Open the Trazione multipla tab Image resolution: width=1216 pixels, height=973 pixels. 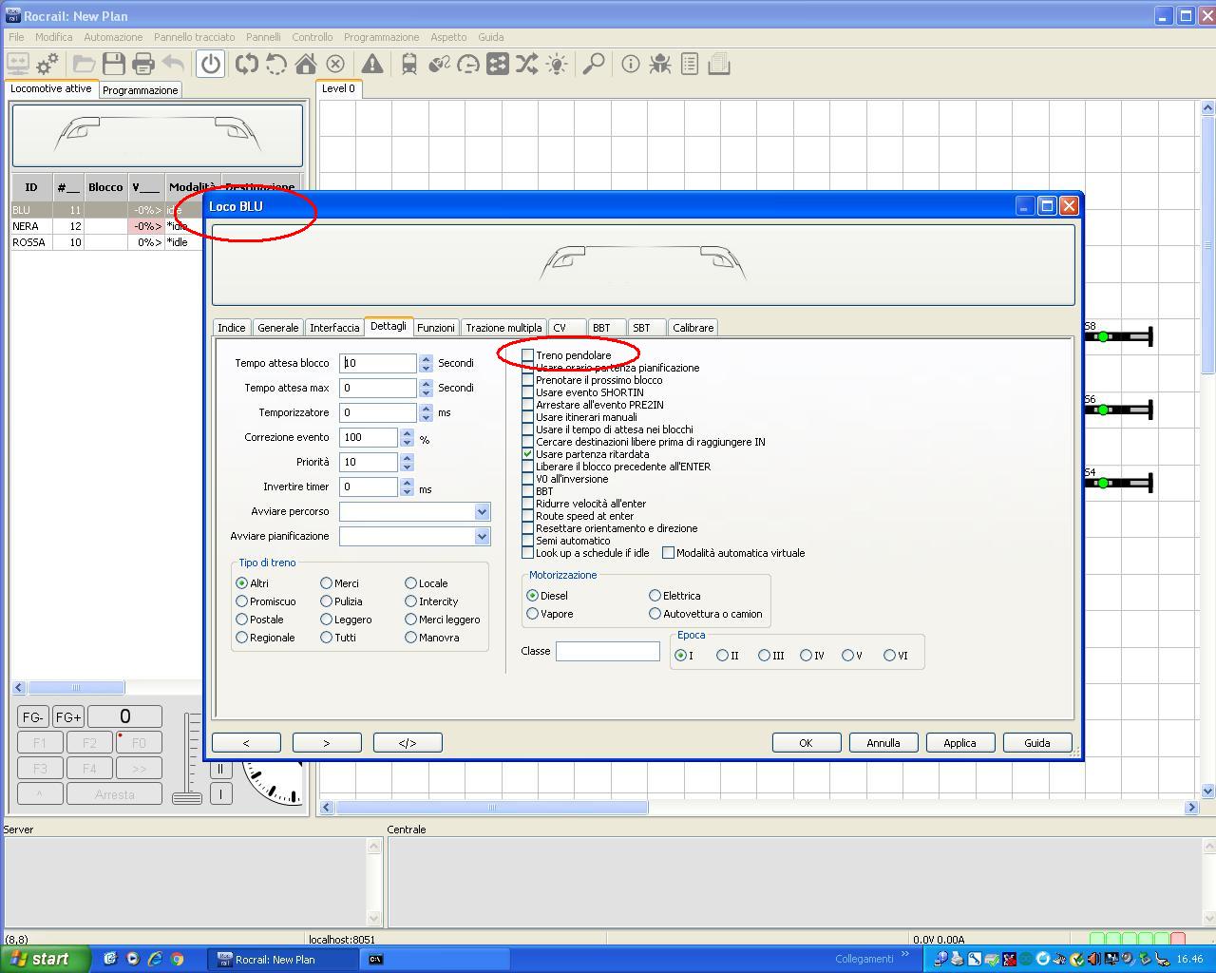tap(503, 328)
